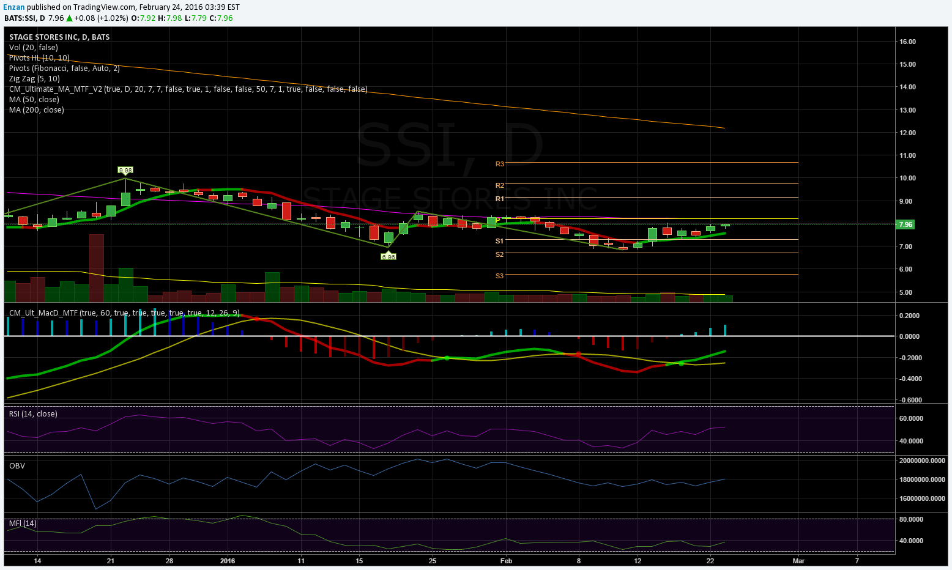Select the S1 pivot support label
This screenshot has height=570, width=952.
pyautogui.click(x=500, y=241)
